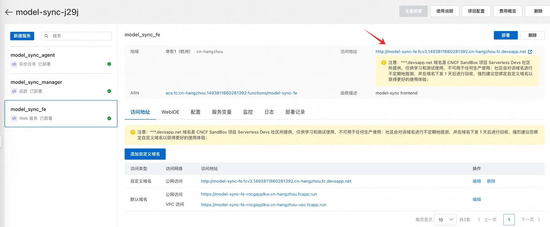Click 添加自定义域名 button
This screenshot has width=550, height=227.
145,154
